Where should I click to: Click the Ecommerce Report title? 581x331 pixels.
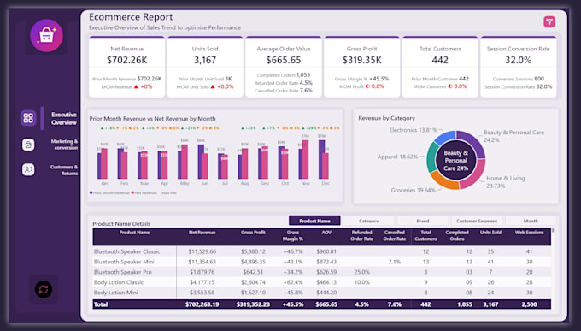tap(131, 17)
